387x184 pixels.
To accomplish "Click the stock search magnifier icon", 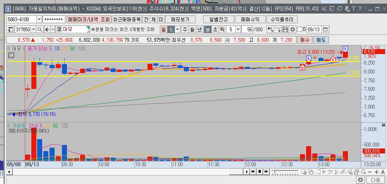I will click(40, 29).
